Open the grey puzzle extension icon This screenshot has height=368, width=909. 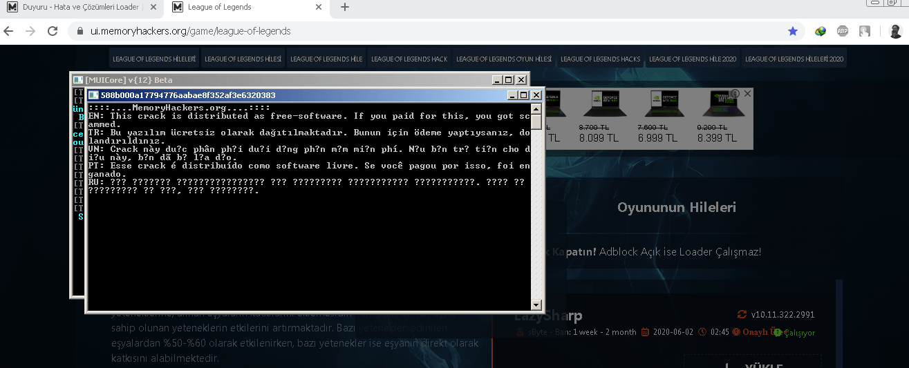[865, 31]
